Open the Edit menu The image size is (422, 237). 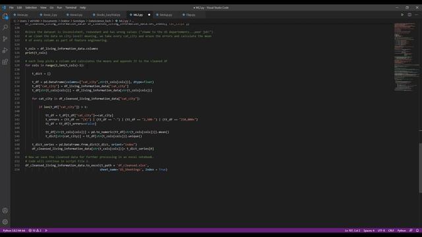click(19, 7)
